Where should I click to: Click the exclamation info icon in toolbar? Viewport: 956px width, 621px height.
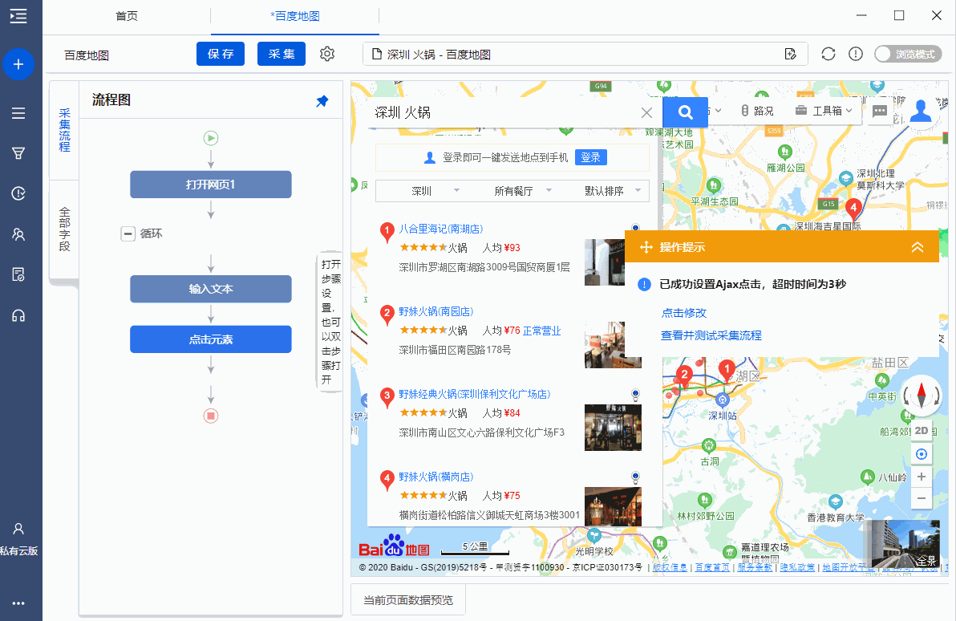(856, 54)
